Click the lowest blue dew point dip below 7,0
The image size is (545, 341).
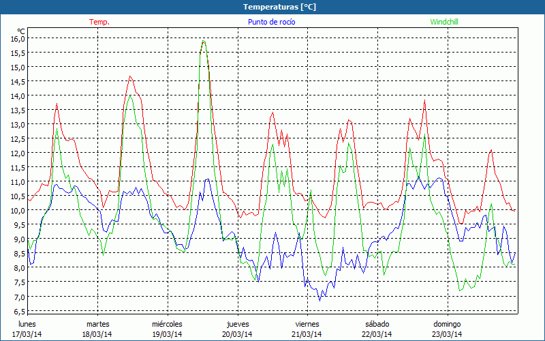320,299
